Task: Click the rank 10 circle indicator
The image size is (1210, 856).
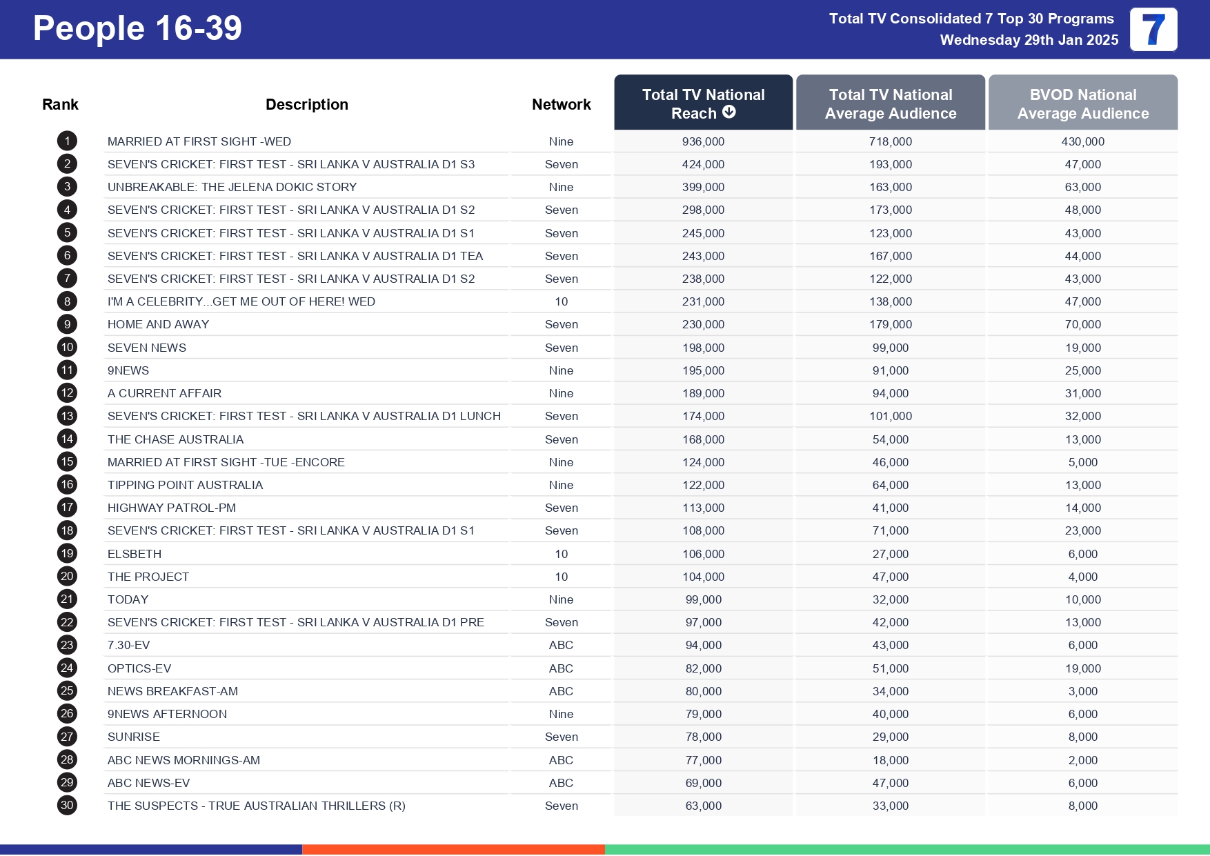Action: pos(66,347)
